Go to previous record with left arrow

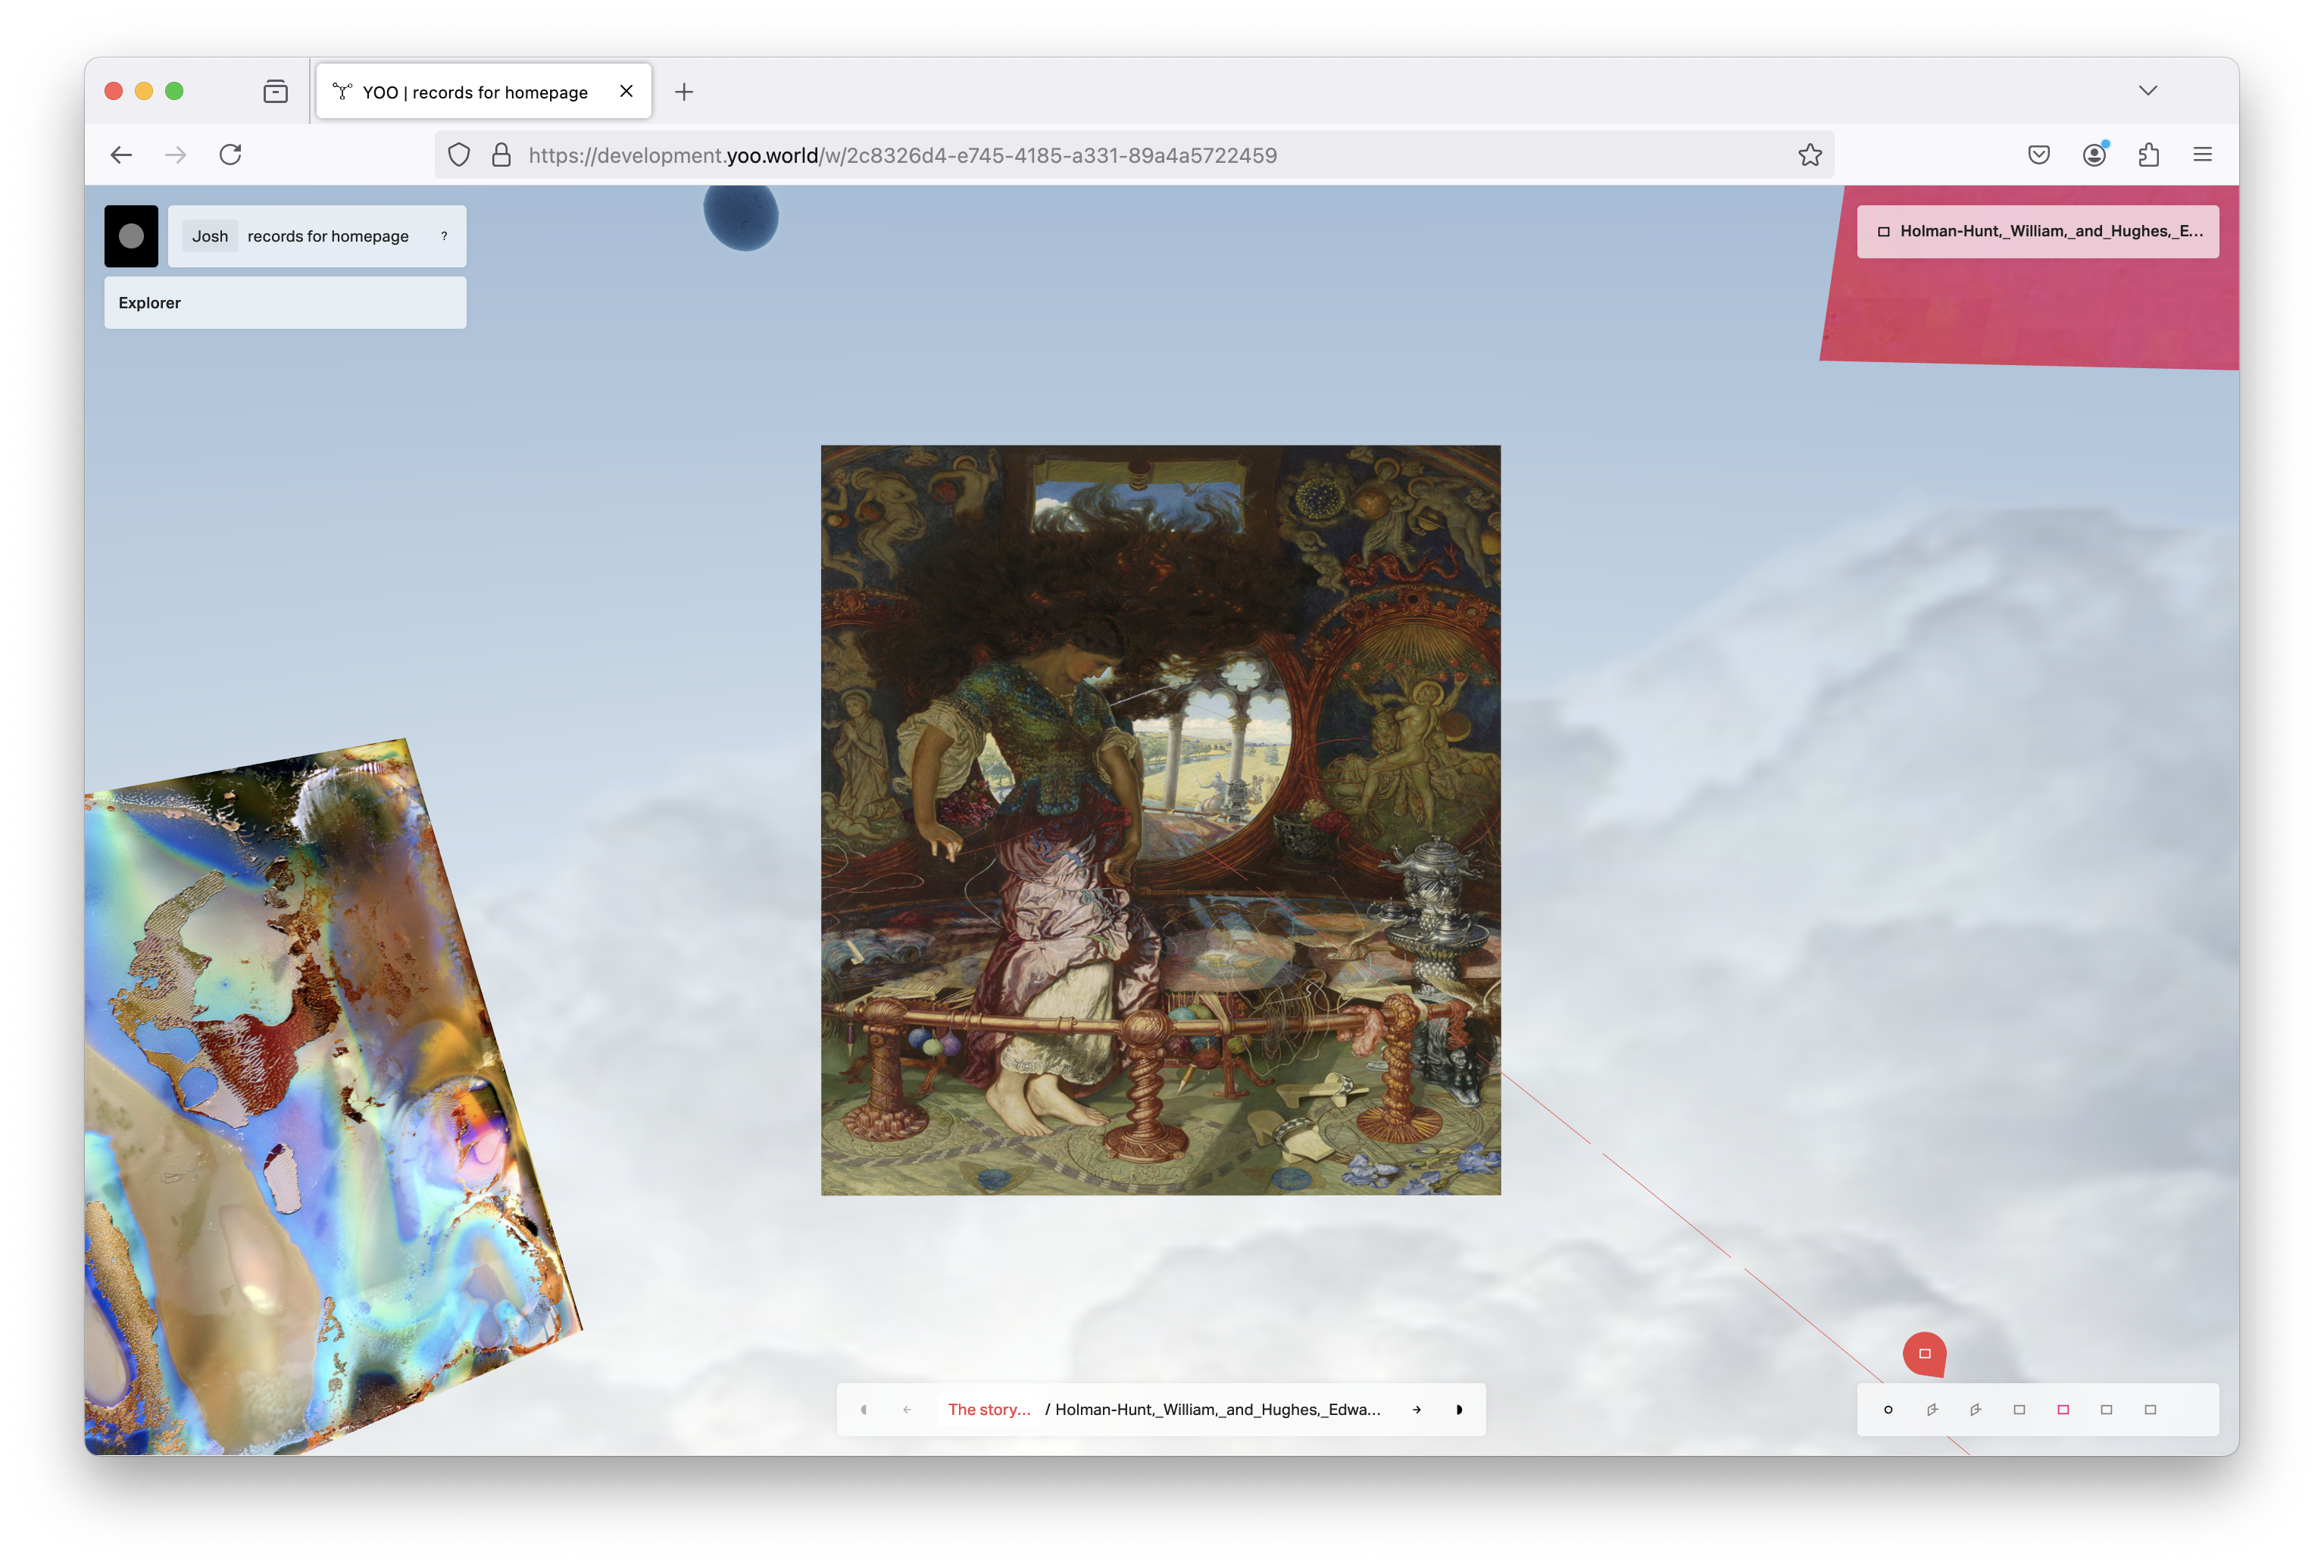[x=907, y=1410]
